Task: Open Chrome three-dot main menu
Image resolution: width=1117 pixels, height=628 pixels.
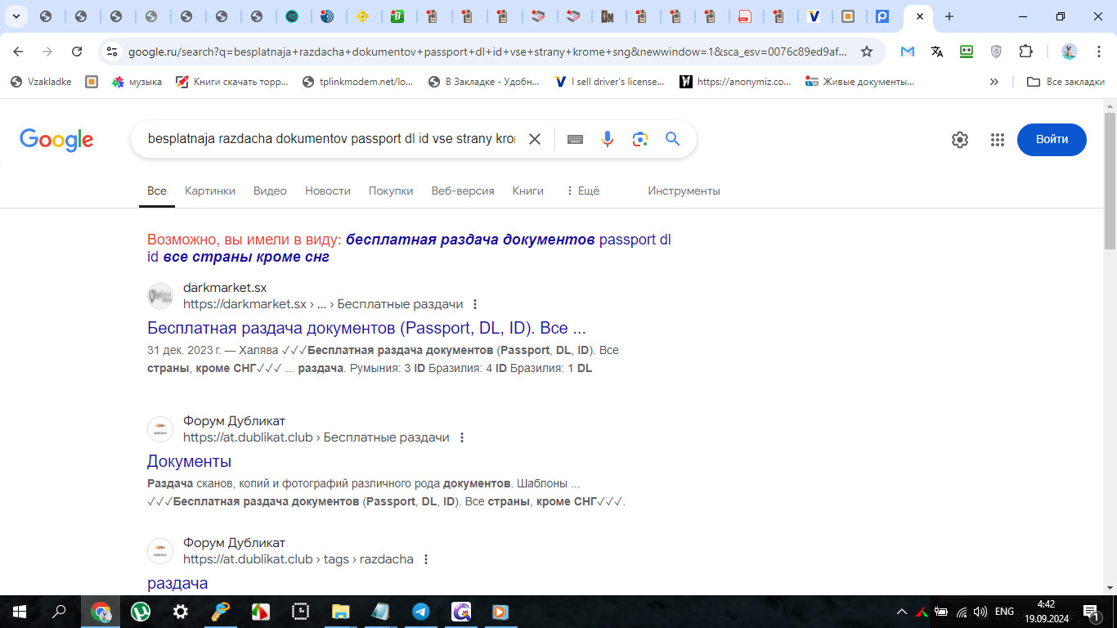Action: 1097,52
